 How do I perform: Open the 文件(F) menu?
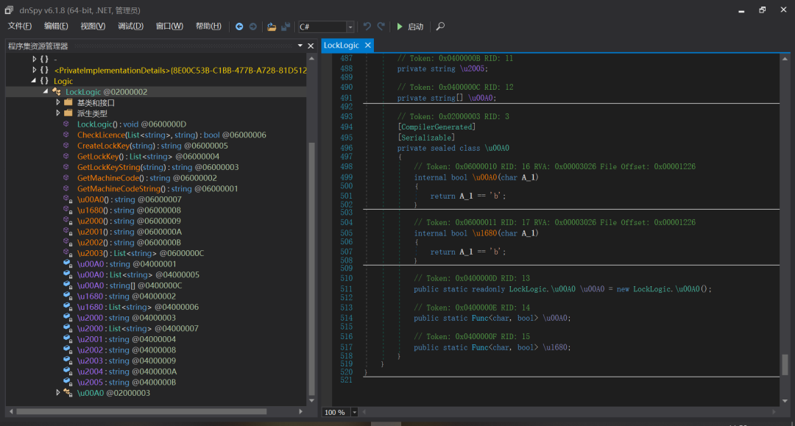point(20,26)
